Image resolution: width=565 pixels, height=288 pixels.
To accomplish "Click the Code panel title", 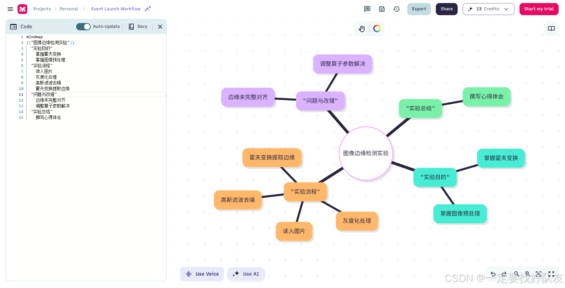I will tap(26, 27).
